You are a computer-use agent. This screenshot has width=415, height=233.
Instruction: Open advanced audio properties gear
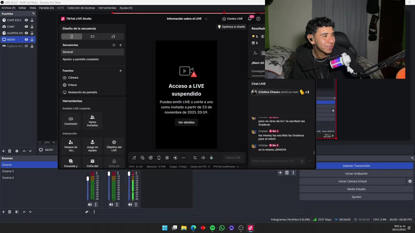[x=87, y=212]
